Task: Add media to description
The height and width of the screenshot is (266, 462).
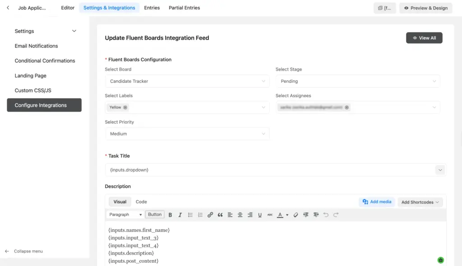Action: click(377, 202)
